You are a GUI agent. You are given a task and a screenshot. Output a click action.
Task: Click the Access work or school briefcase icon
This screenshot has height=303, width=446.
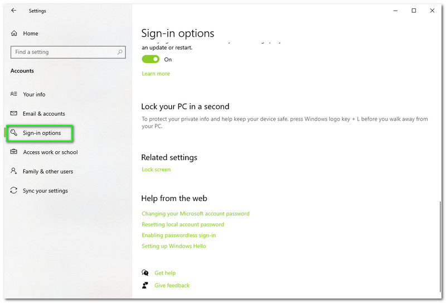pos(14,152)
